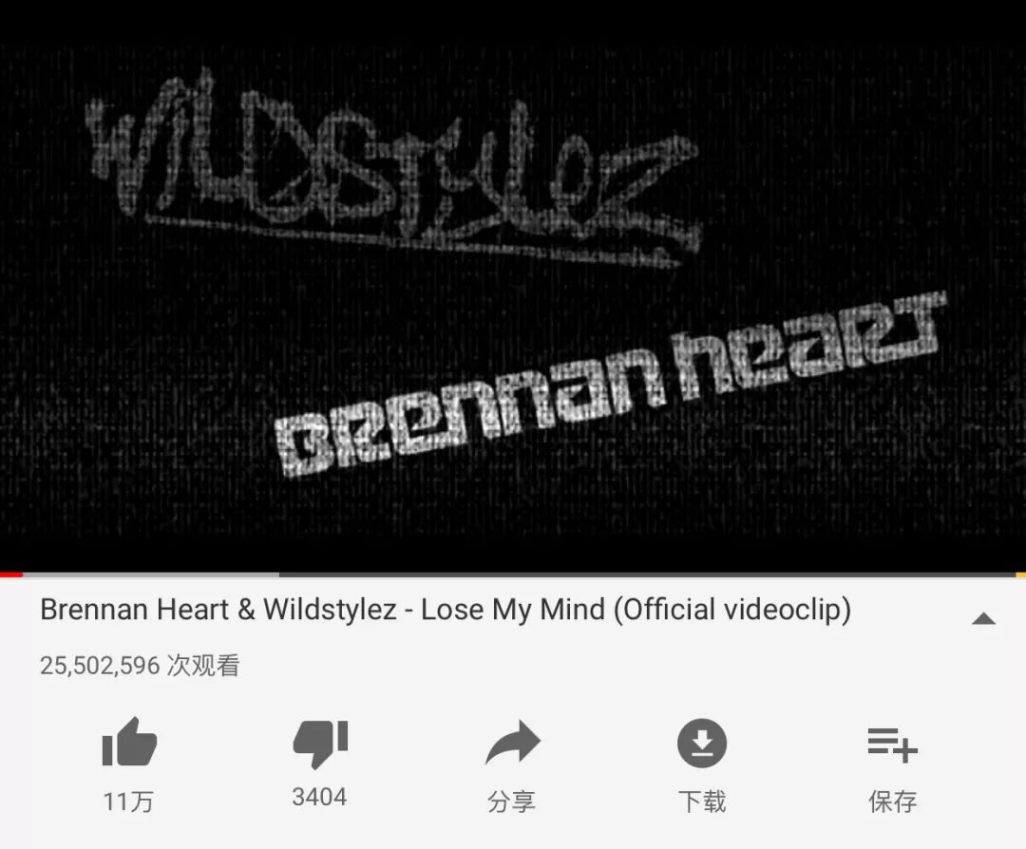Click the 11万 like count
Screen dimensions: 1026x849
128,802
